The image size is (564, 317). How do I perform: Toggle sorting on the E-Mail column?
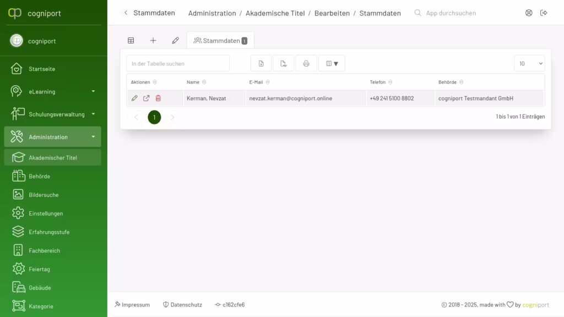[268, 81]
